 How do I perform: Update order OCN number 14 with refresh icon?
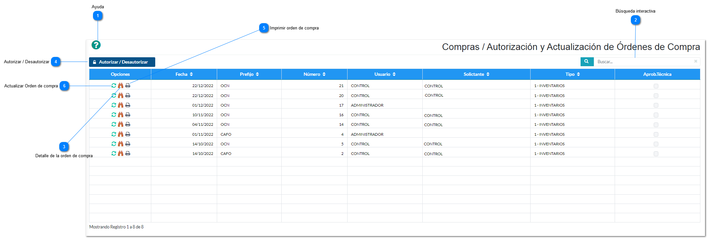pyautogui.click(x=114, y=124)
